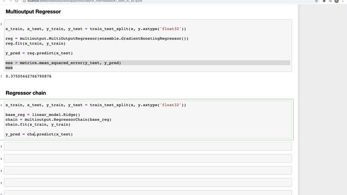The height and width of the screenshot is (195, 347).
Task: Click the Regressor chain heading
Action: tap(25, 93)
